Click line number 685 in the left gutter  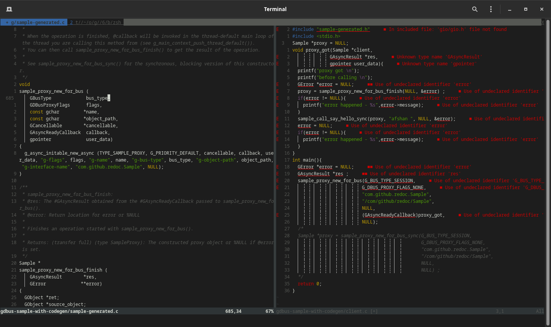[x=10, y=98]
